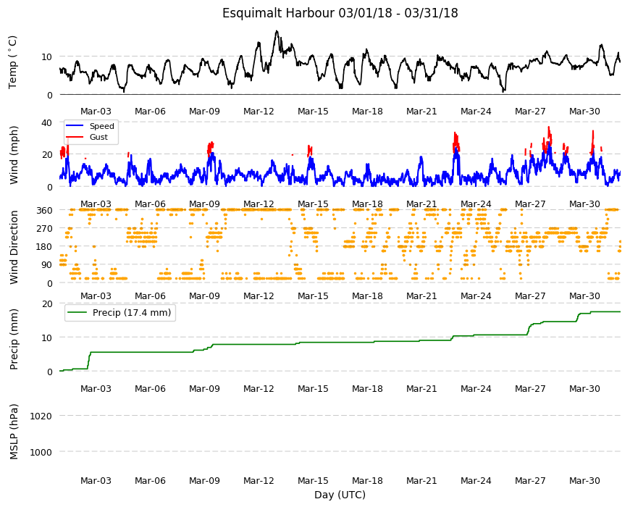Viewport: 630px width, 507px height.
Task: Click the Day (UTC) axis label
Action: 340,495
